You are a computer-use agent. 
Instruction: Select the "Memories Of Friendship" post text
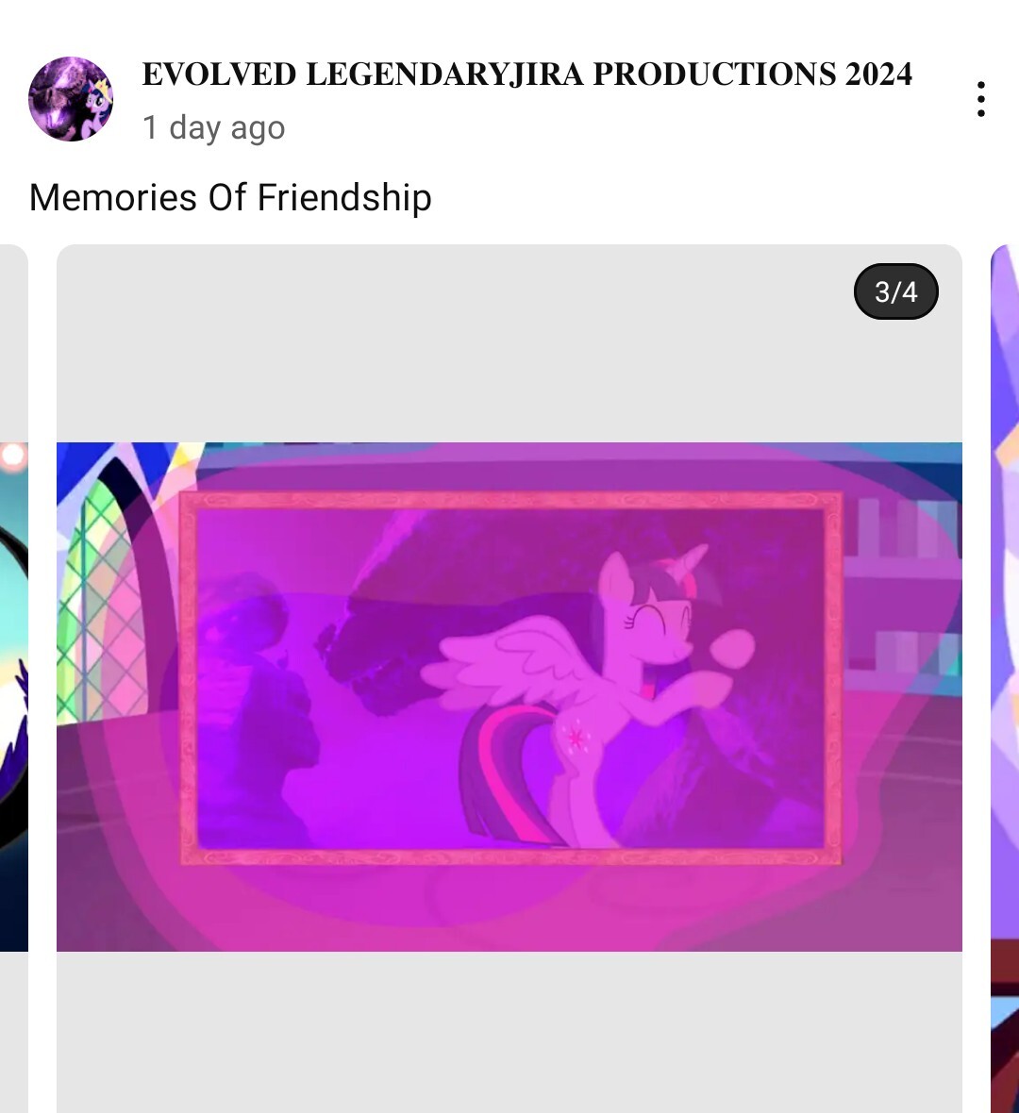point(230,197)
